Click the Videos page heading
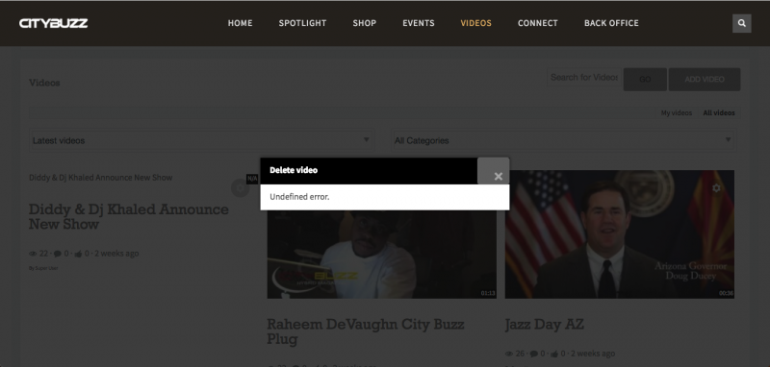The image size is (770, 367). 44,83
